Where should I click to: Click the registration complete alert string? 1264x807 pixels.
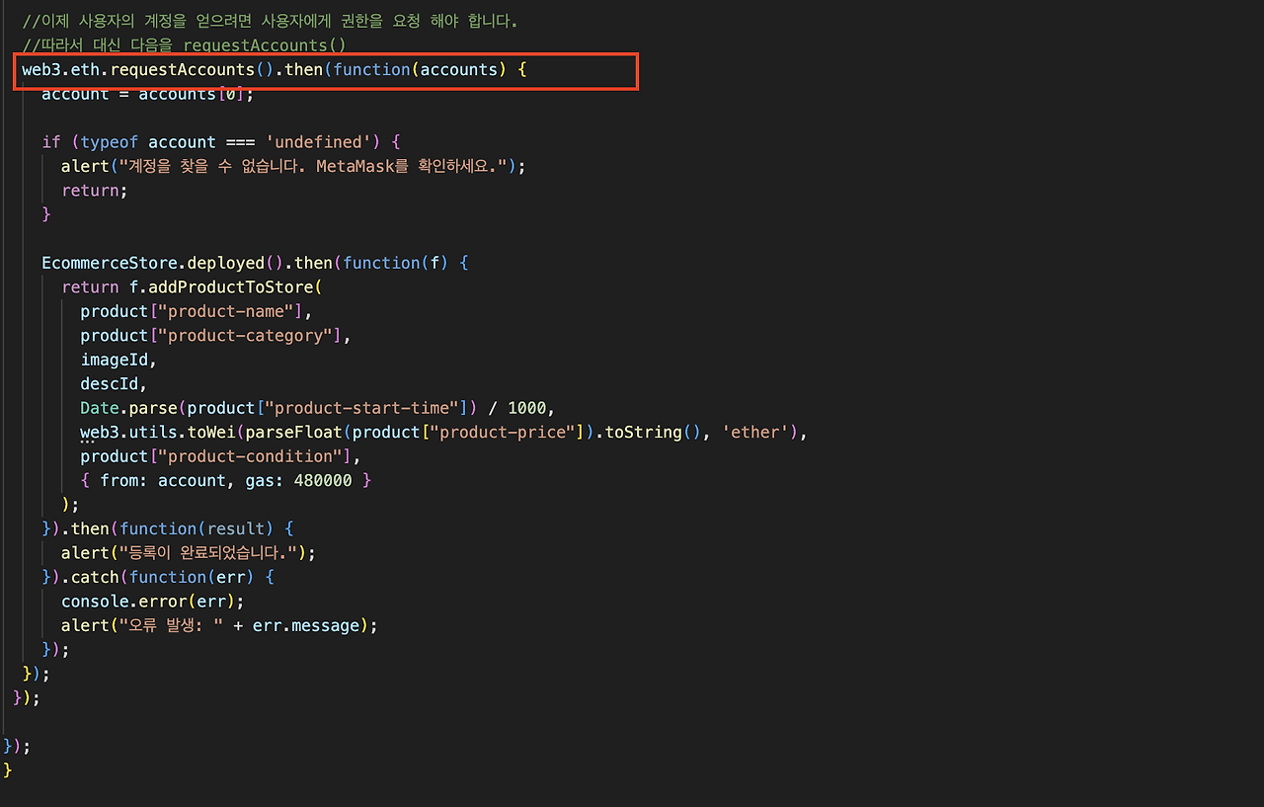(193, 552)
